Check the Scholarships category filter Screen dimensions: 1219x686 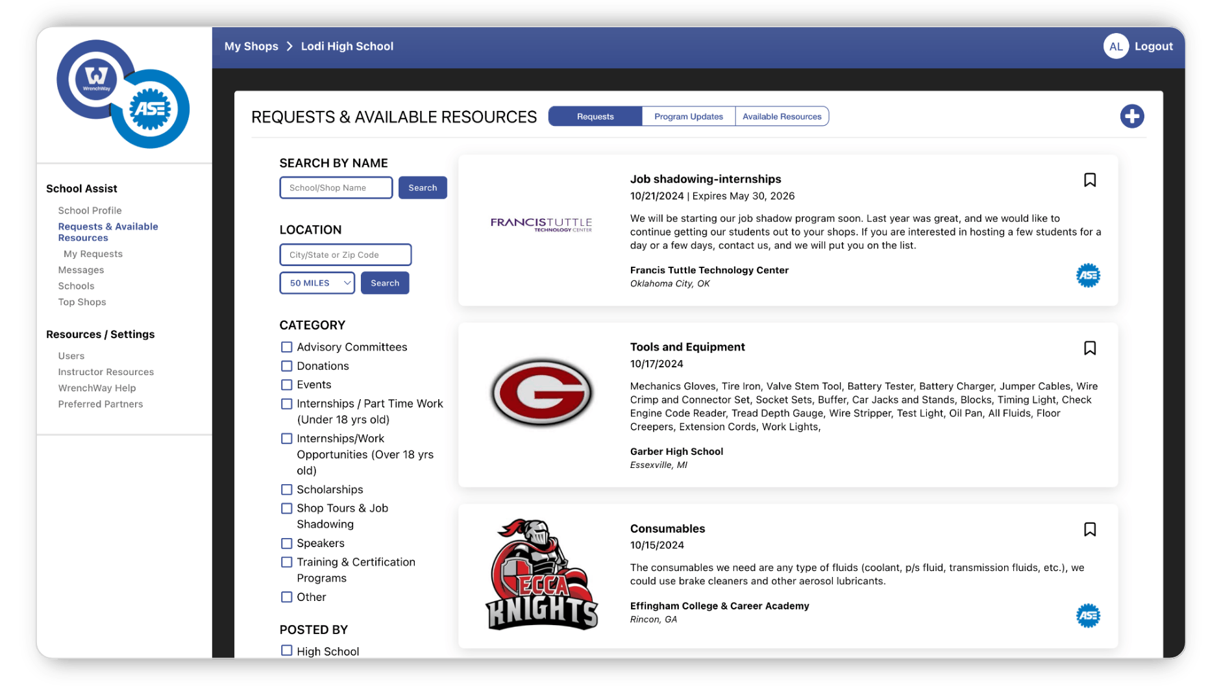pyautogui.click(x=286, y=489)
